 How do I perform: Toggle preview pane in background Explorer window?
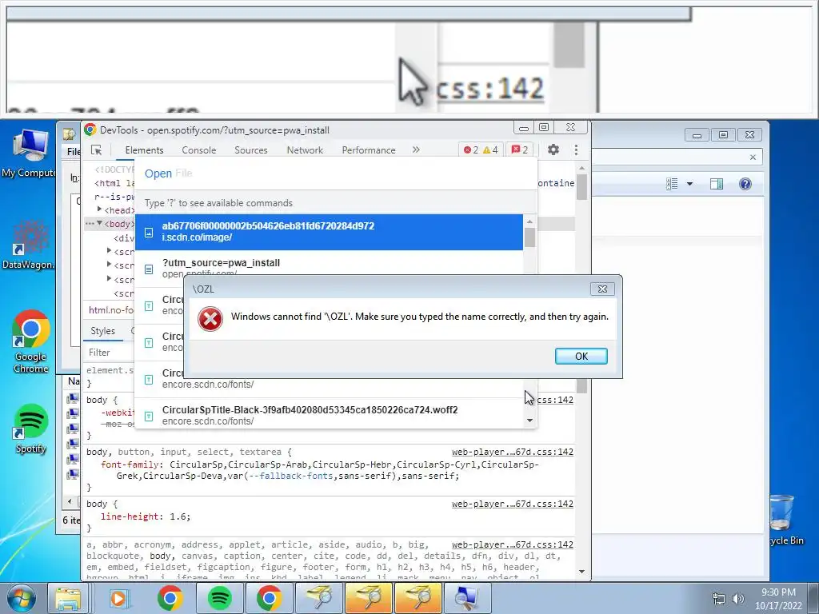point(717,184)
